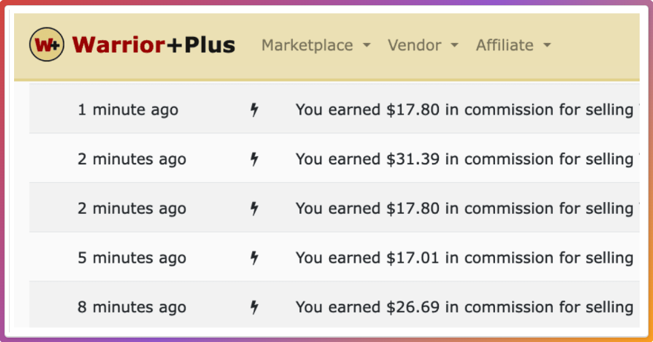Click the lightning bolt beside the $31.39 commission
This screenshot has width=653, height=342.
tap(254, 159)
